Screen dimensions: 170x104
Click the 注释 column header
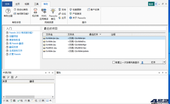121,34
